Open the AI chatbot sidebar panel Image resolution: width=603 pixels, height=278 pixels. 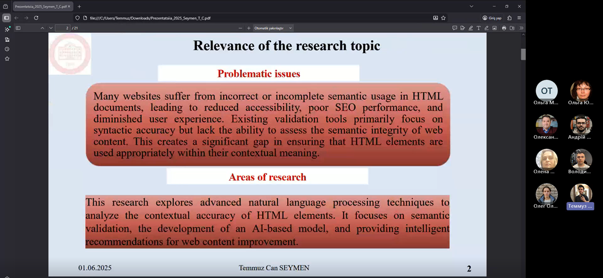(7, 29)
